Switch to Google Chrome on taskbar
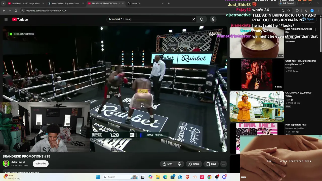This screenshot has width=322, height=181. (x=209, y=177)
